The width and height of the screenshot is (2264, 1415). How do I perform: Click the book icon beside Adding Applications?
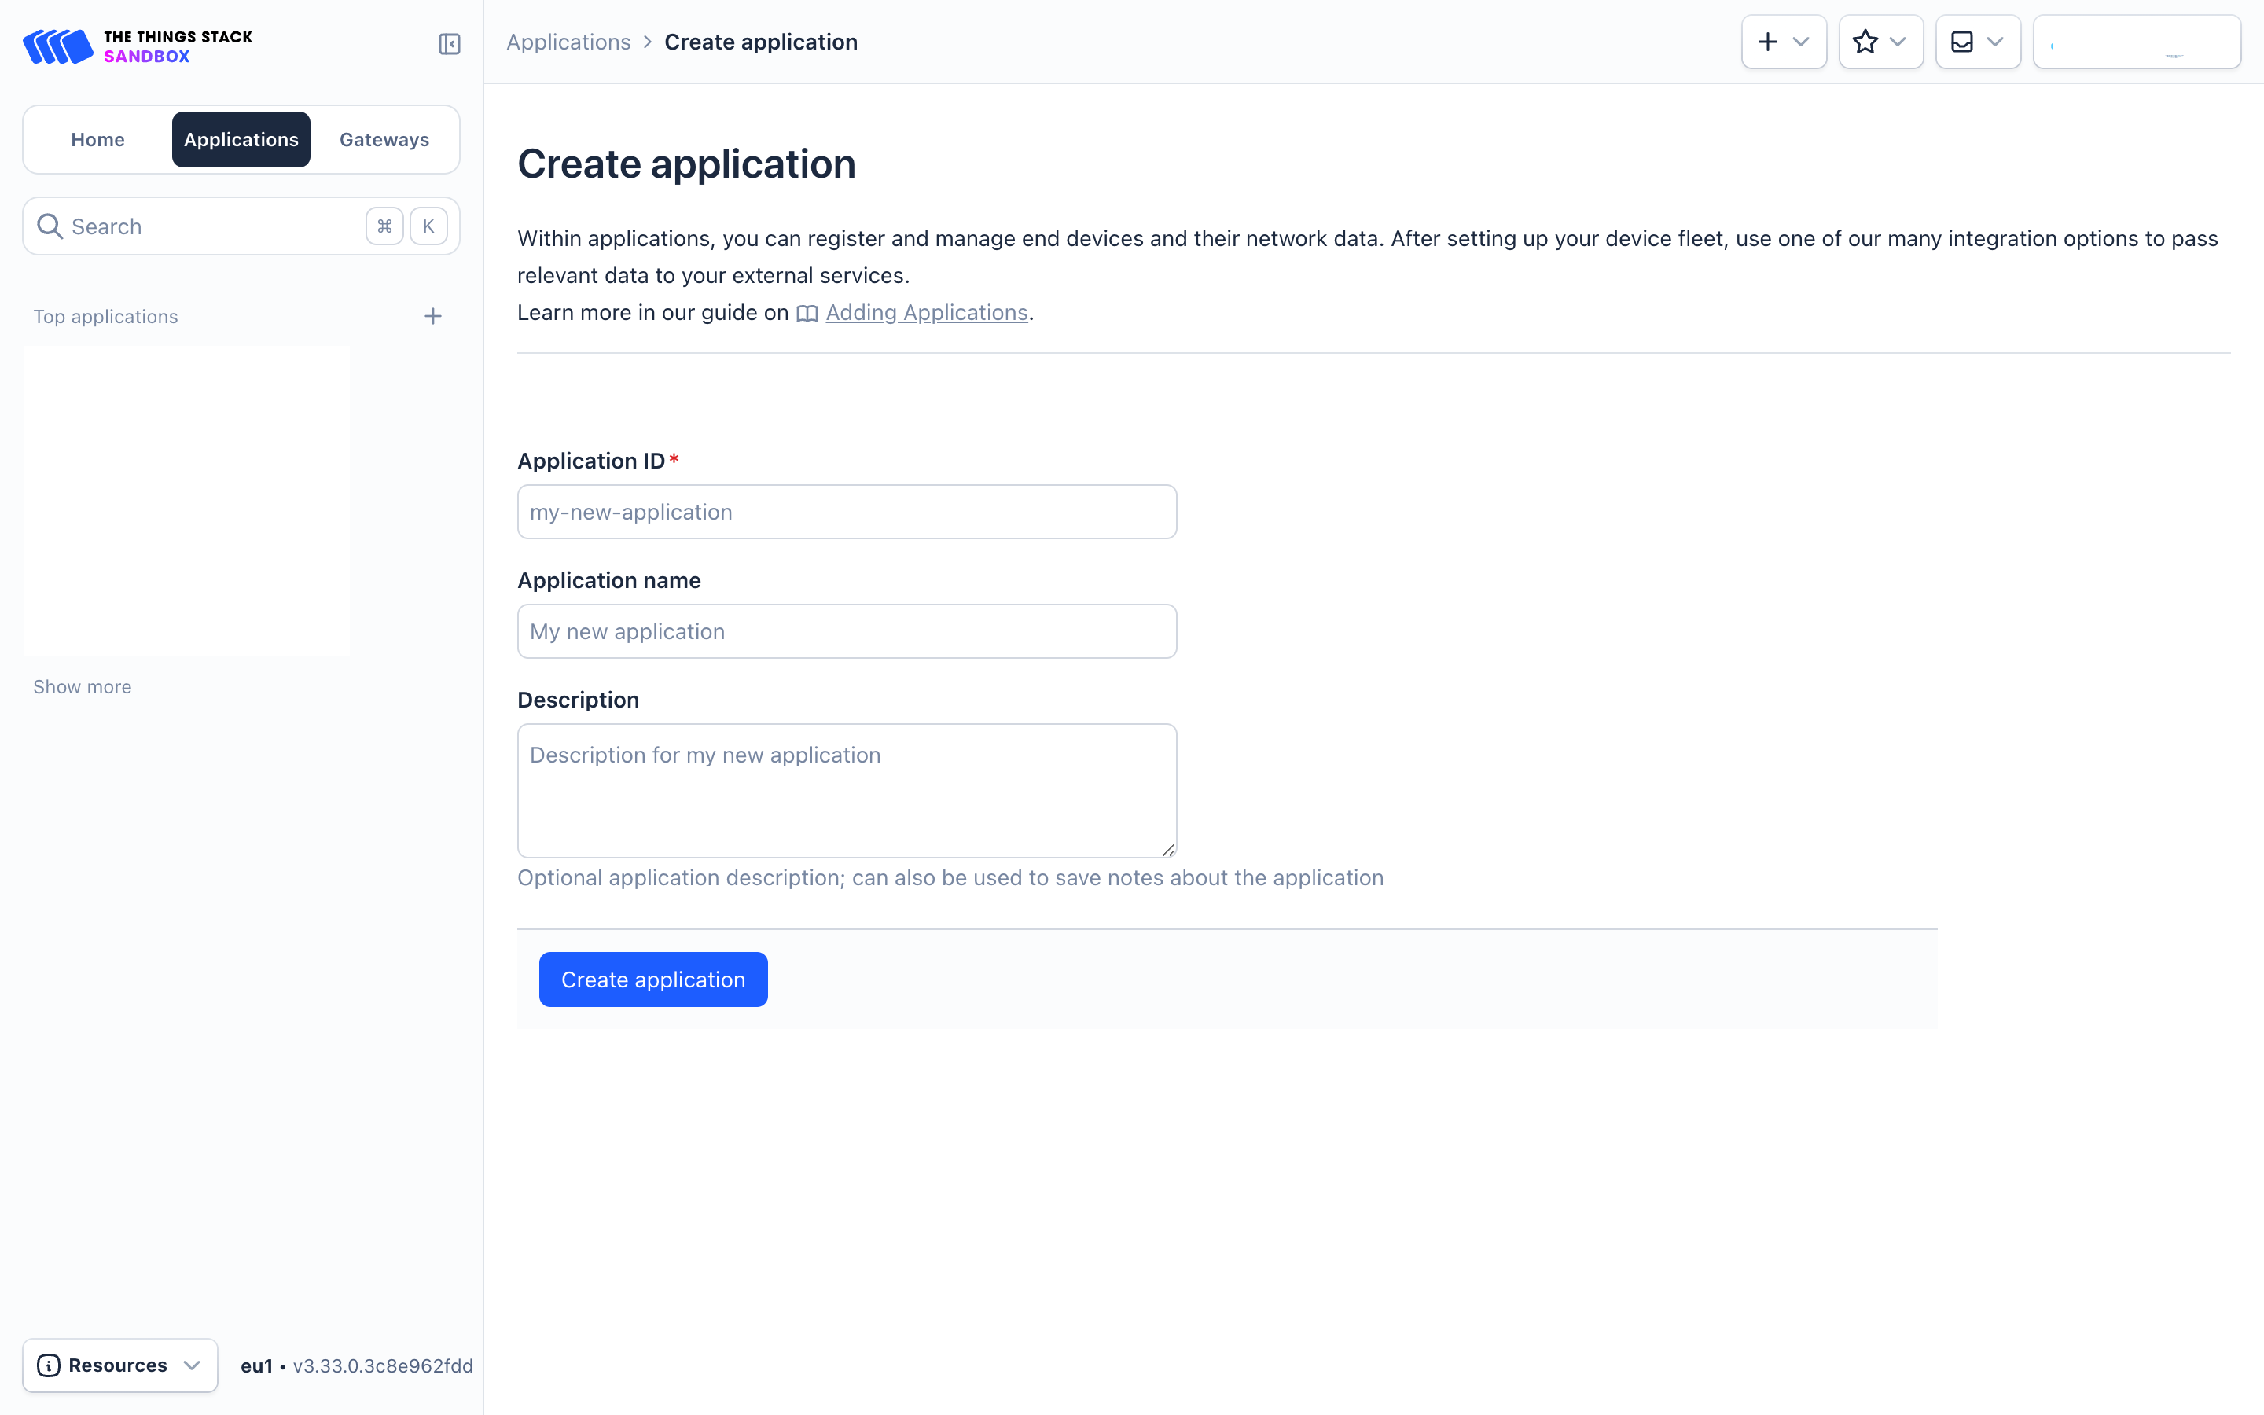click(x=807, y=314)
